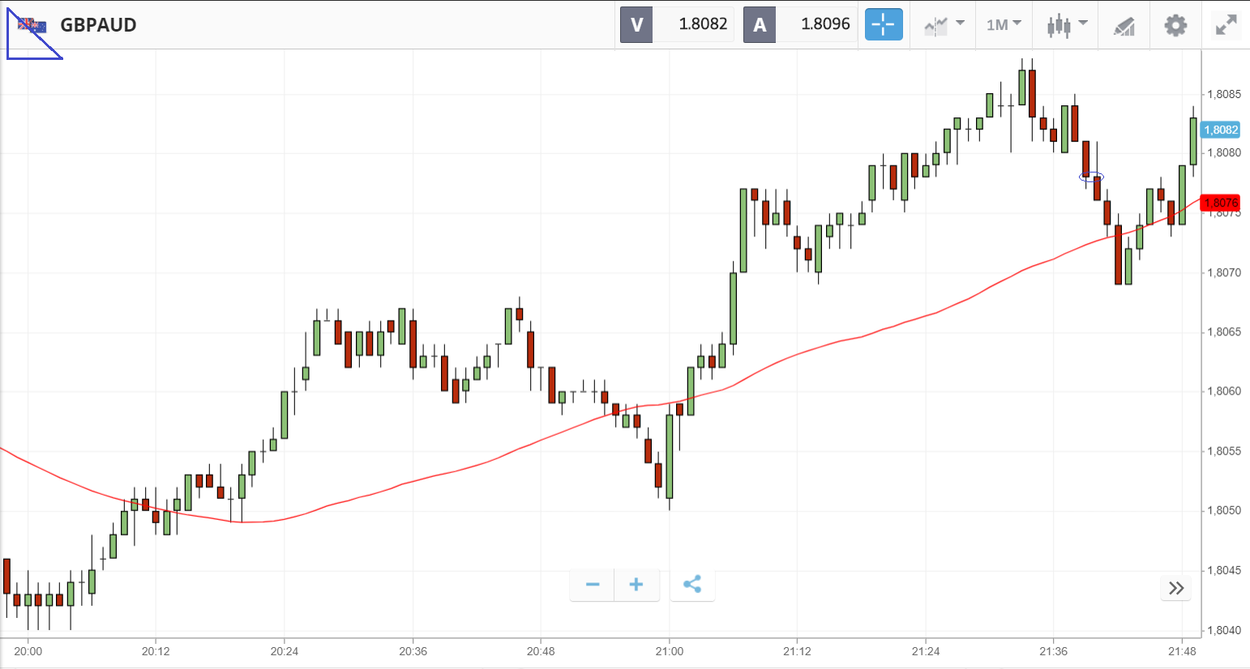Screen dimensions: 1250x669
Task: Click the 21:00 time axis label
Action: (x=669, y=651)
